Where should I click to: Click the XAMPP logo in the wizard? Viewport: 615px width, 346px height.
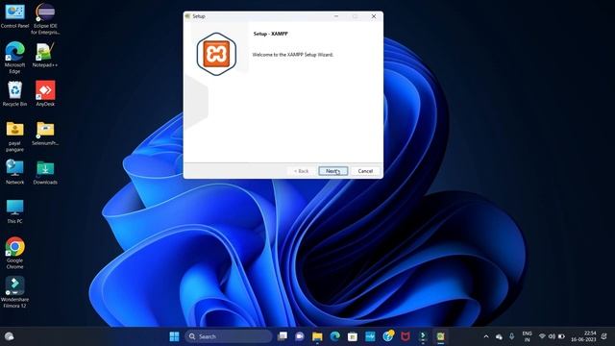click(216, 54)
